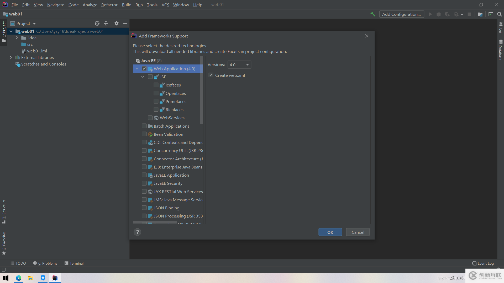
Task: Click the Cancel button
Action: pyautogui.click(x=358, y=232)
